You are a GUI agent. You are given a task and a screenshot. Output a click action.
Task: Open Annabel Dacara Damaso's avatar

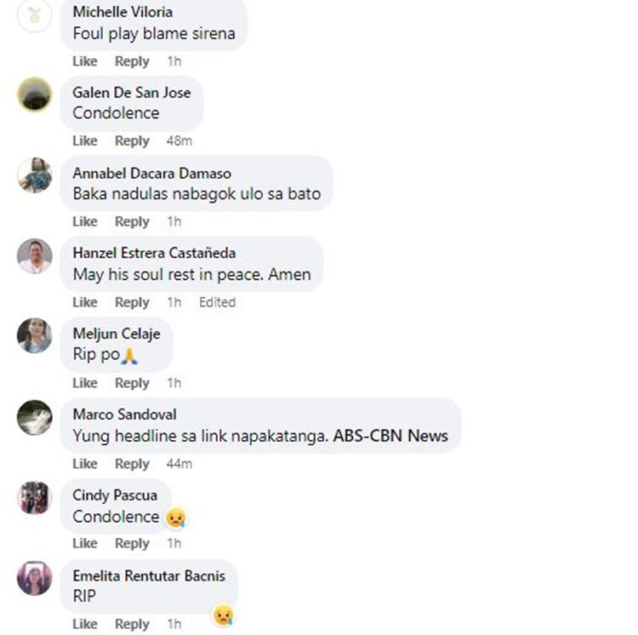35,175
